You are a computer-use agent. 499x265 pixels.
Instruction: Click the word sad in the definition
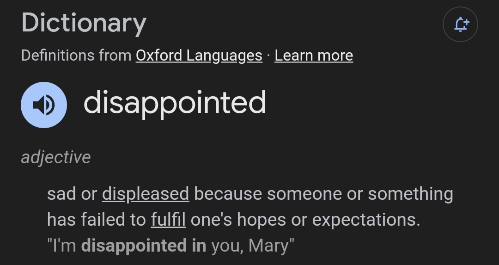click(x=61, y=194)
